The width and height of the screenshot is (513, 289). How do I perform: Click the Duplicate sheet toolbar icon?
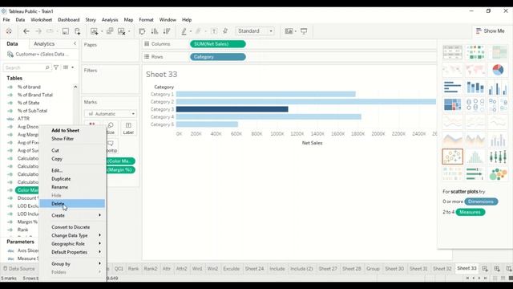coord(110,31)
